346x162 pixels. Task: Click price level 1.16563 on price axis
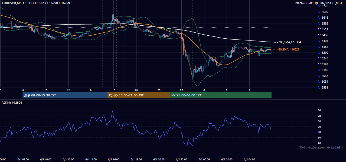pos(323,23)
